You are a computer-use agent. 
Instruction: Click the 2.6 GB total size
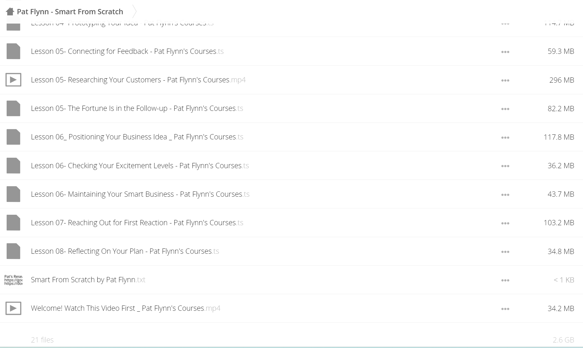pos(563,340)
